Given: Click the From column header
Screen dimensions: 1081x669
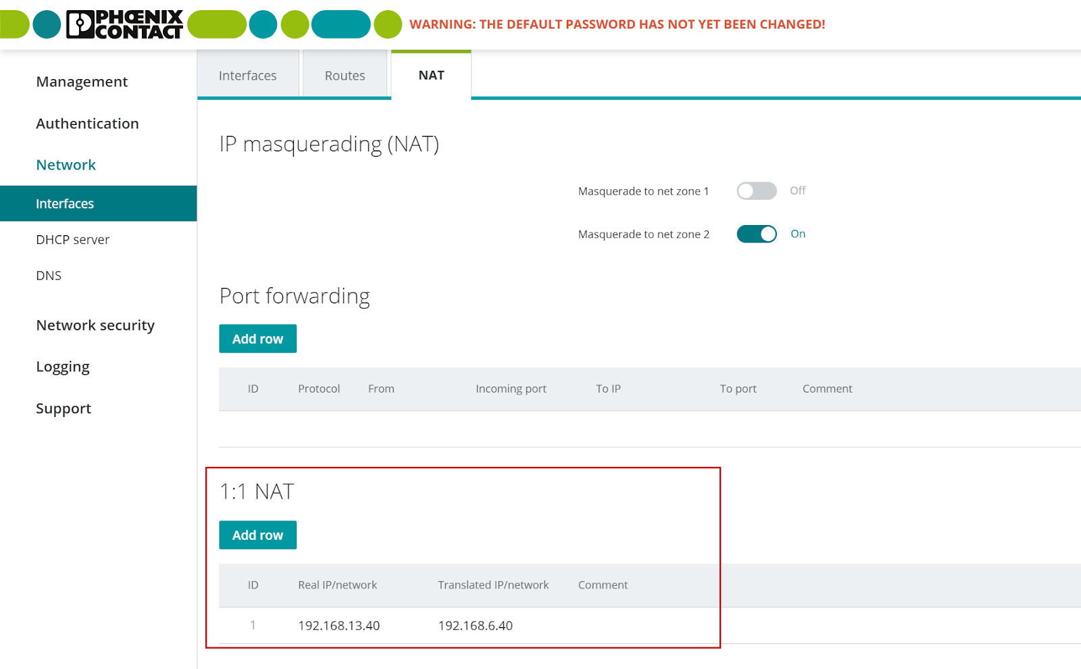Looking at the screenshot, I should (x=381, y=389).
